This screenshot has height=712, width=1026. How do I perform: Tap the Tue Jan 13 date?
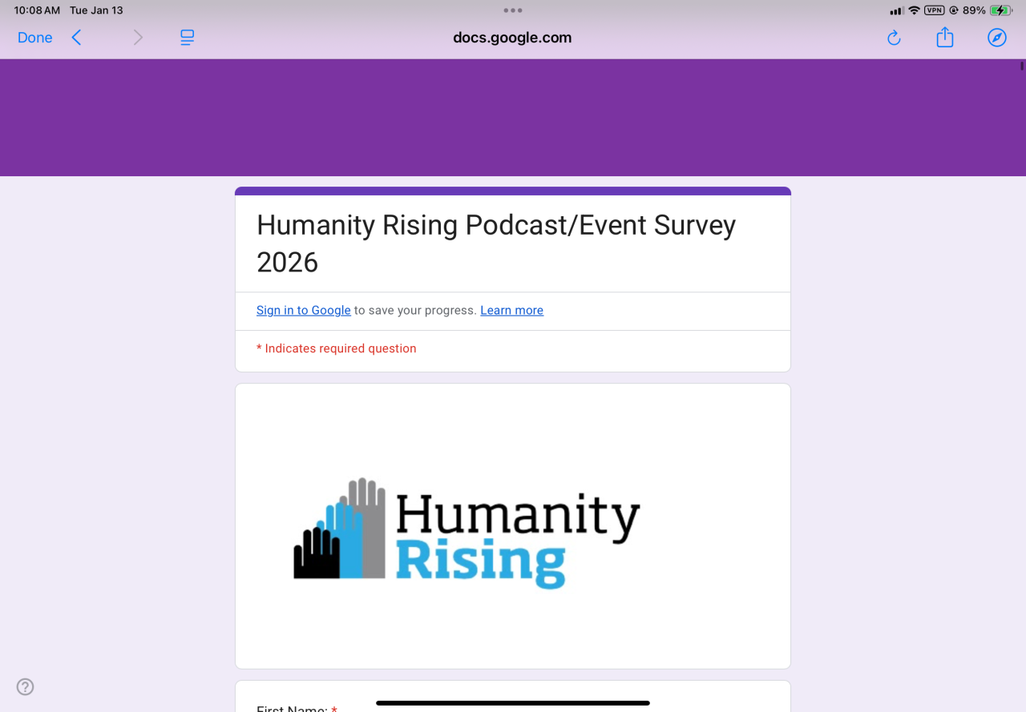point(96,10)
